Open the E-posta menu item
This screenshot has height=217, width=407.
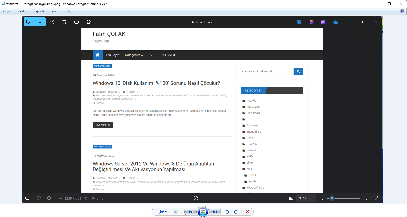[39, 11]
